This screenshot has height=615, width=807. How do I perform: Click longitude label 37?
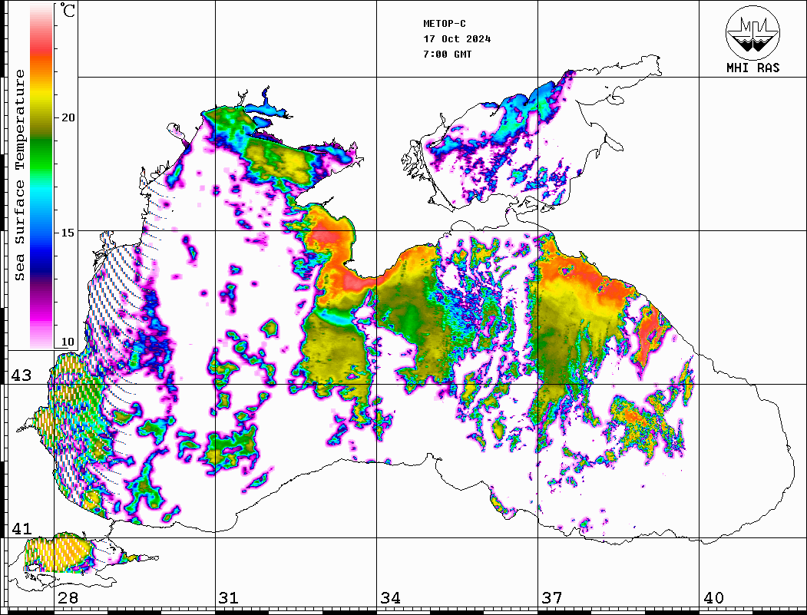(x=552, y=598)
